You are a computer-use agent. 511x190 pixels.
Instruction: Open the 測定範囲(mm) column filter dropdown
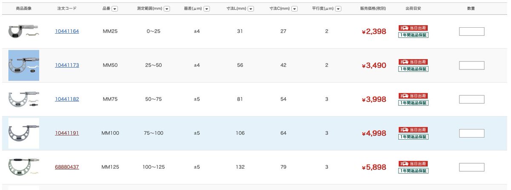[167, 9]
